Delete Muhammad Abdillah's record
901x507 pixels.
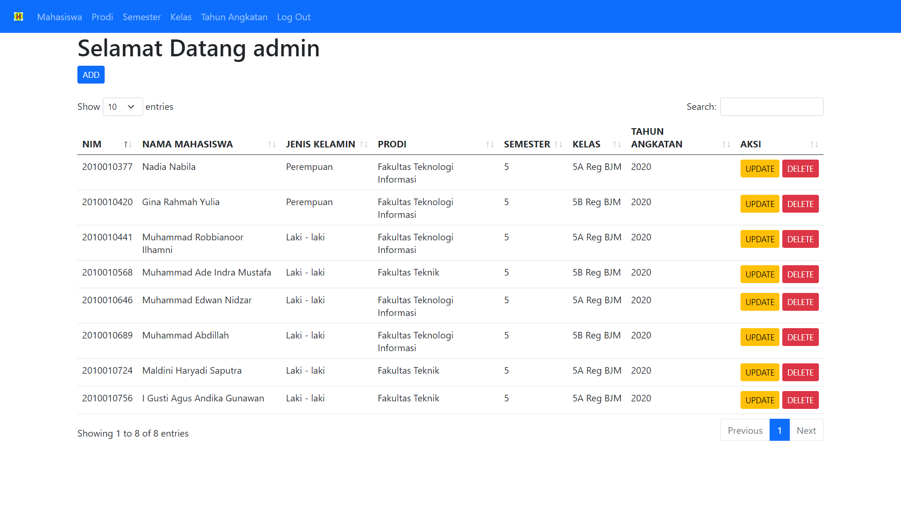[800, 337]
